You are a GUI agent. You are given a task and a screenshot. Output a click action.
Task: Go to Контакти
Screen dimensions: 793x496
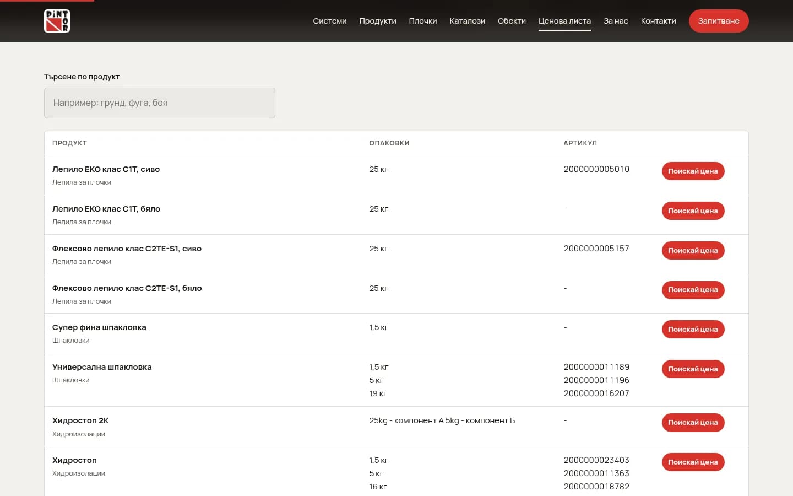(658, 21)
